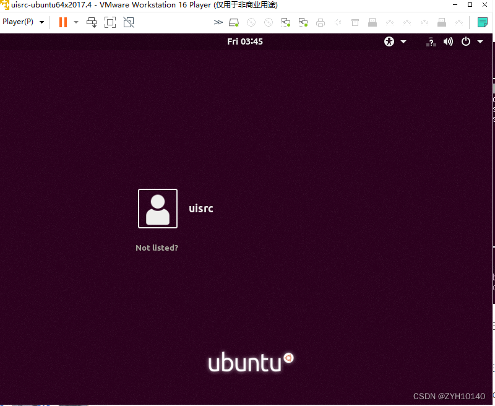Click the printer device icon
The height and width of the screenshot is (406, 495).
click(x=320, y=22)
